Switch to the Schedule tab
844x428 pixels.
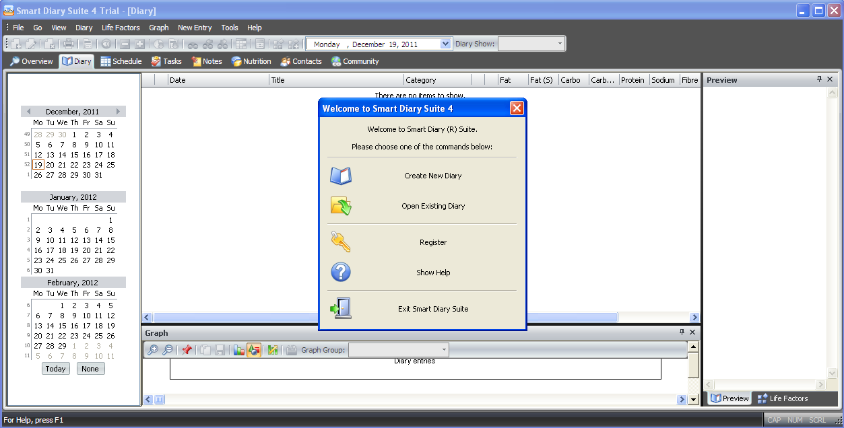(121, 61)
